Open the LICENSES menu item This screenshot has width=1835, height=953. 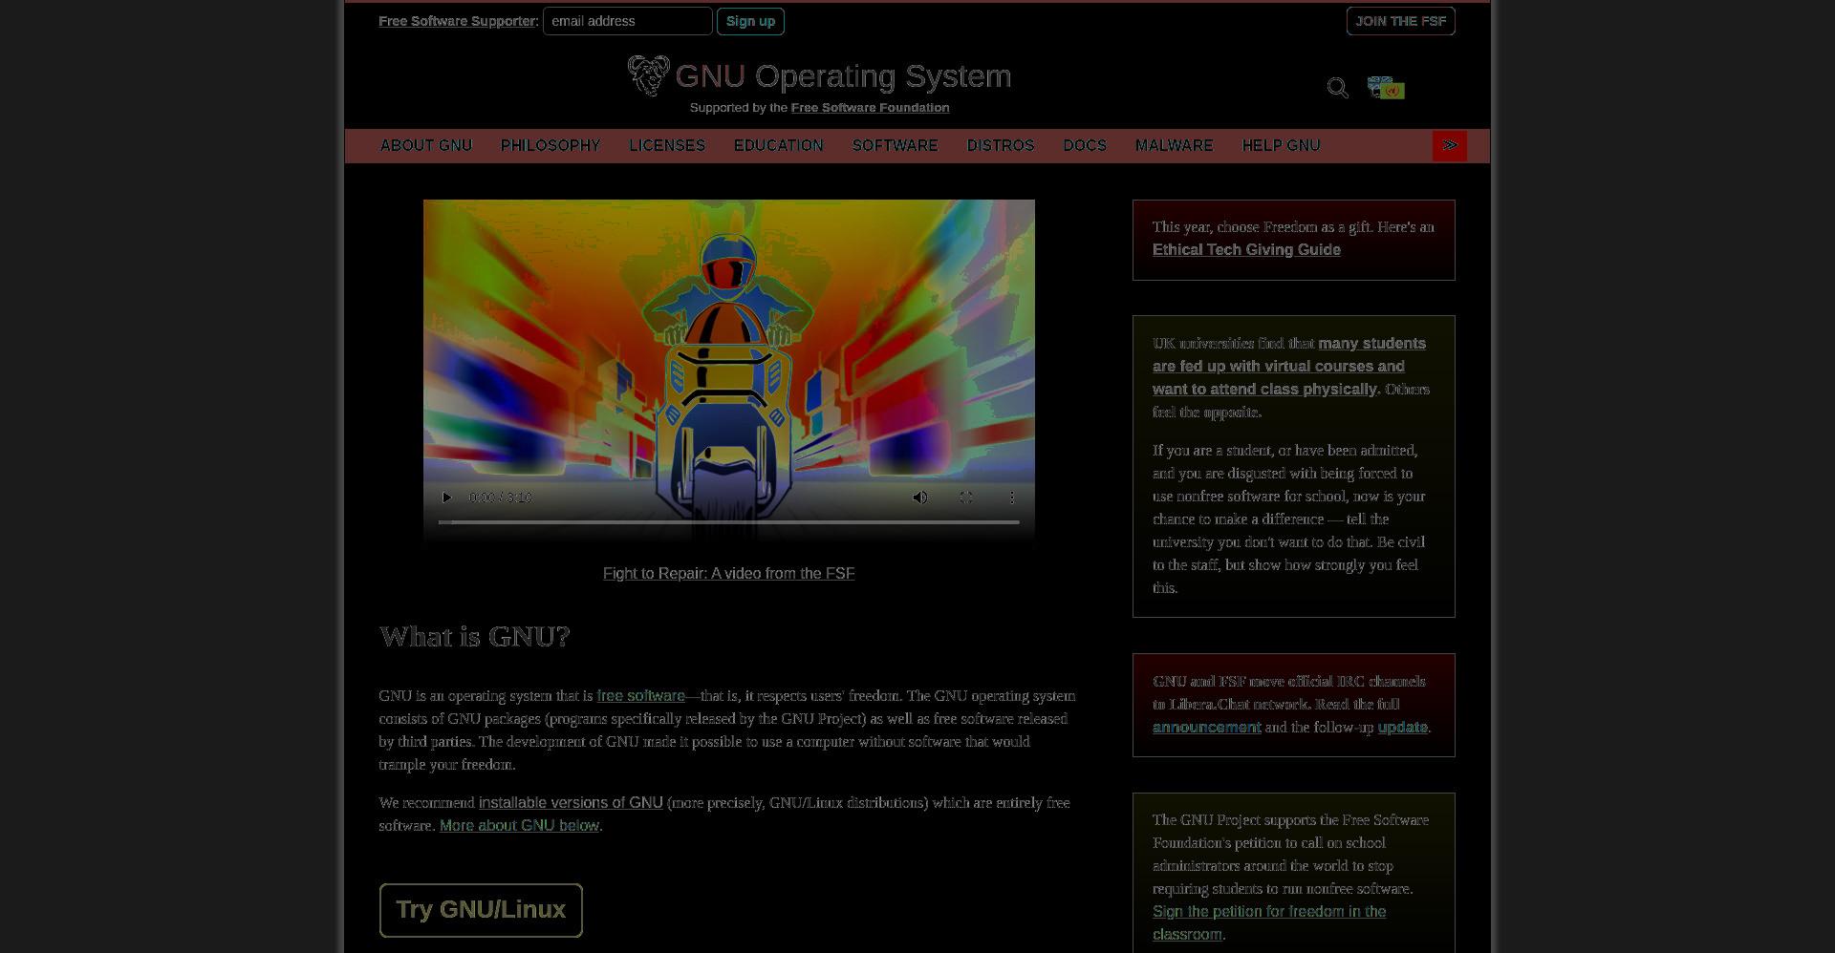[667, 145]
